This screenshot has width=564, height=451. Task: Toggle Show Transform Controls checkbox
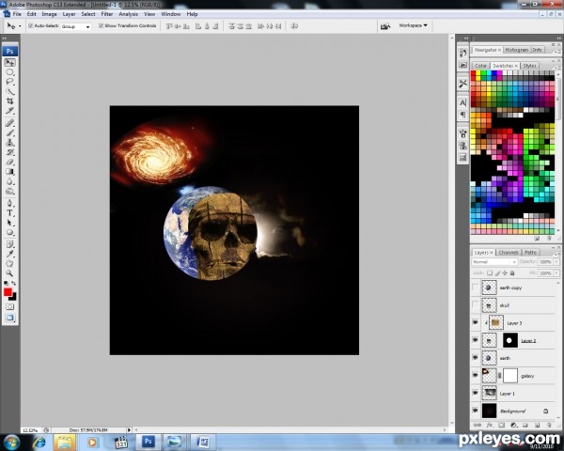[x=102, y=26]
